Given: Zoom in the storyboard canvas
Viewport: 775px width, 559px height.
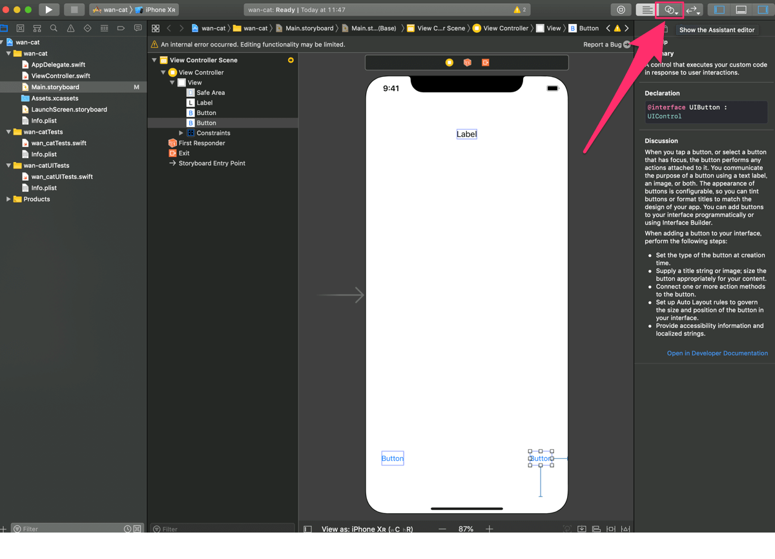Looking at the screenshot, I should pos(490,529).
